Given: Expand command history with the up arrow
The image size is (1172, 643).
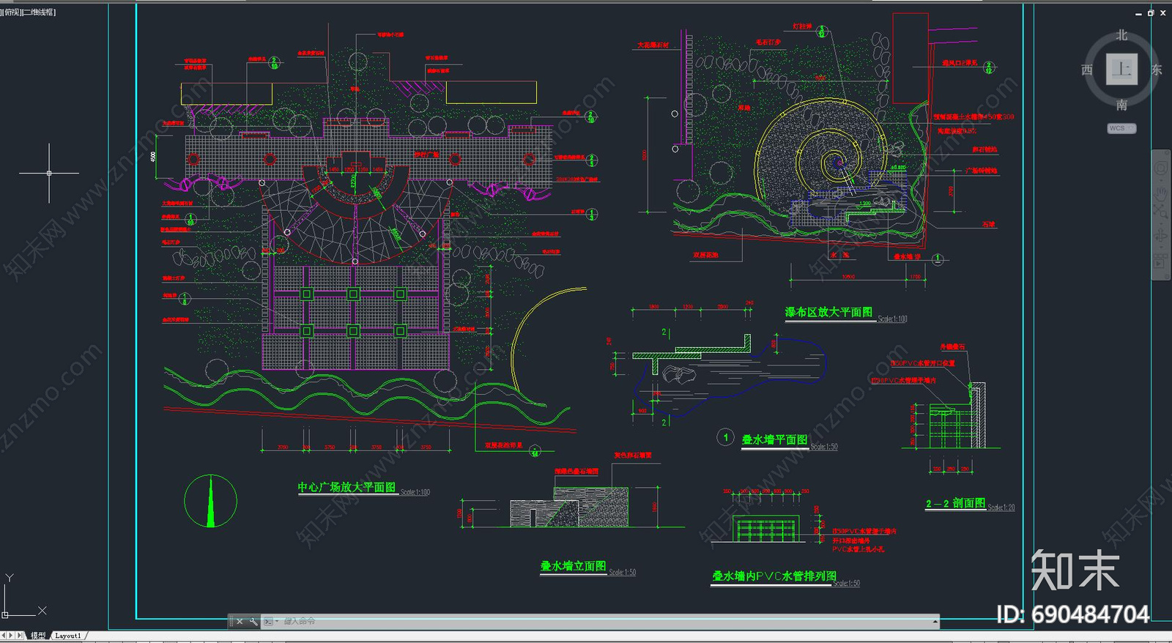Looking at the screenshot, I should pos(935,622).
